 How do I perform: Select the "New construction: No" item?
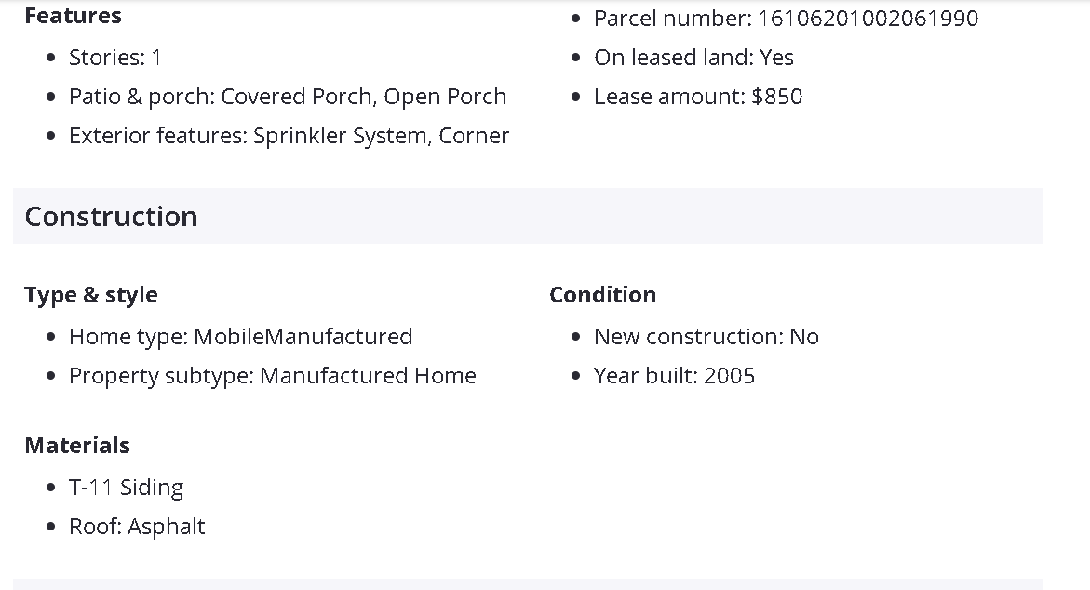pos(706,337)
